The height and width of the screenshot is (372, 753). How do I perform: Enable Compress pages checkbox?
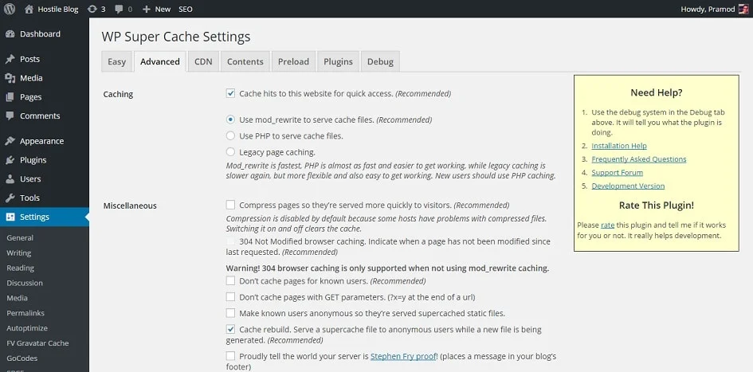click(230, 205)
